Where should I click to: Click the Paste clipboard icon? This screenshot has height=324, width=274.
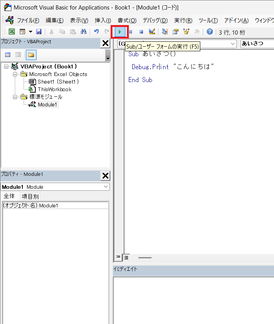(73, 32)
